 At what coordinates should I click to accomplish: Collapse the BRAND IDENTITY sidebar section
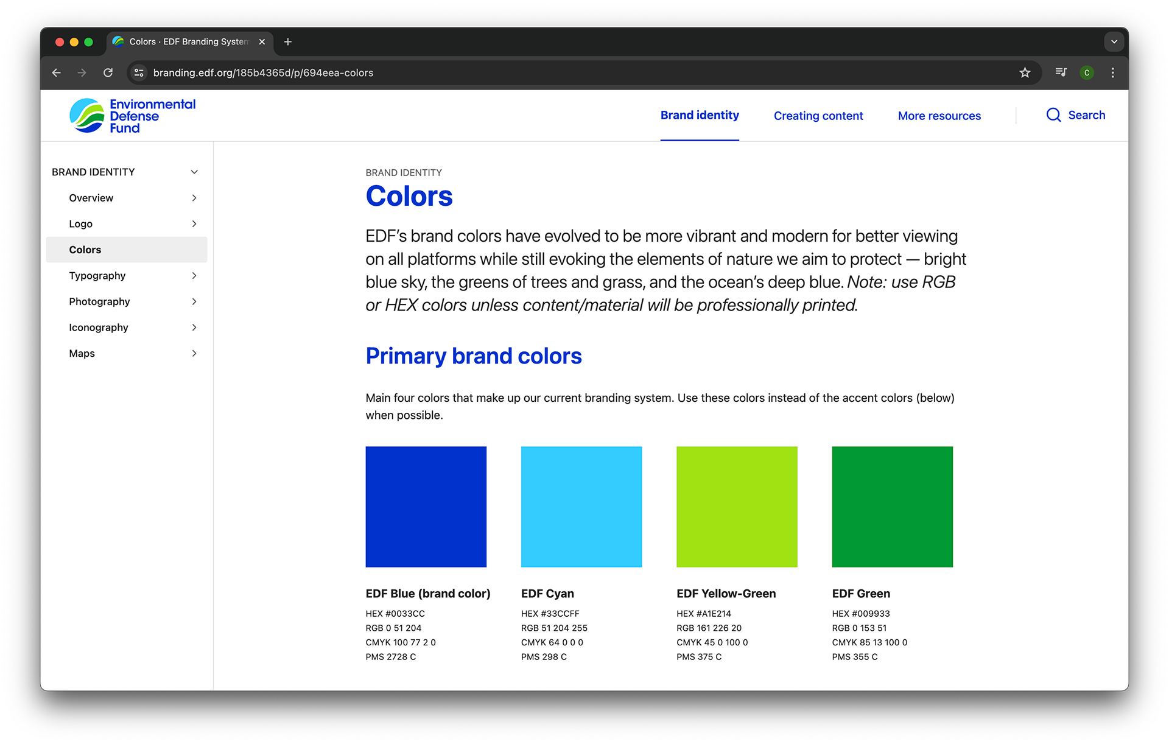point(194,172)
